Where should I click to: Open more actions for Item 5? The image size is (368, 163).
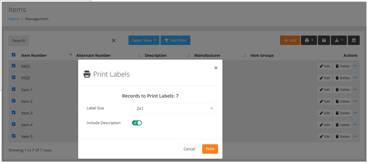click(x=355, y=136)
